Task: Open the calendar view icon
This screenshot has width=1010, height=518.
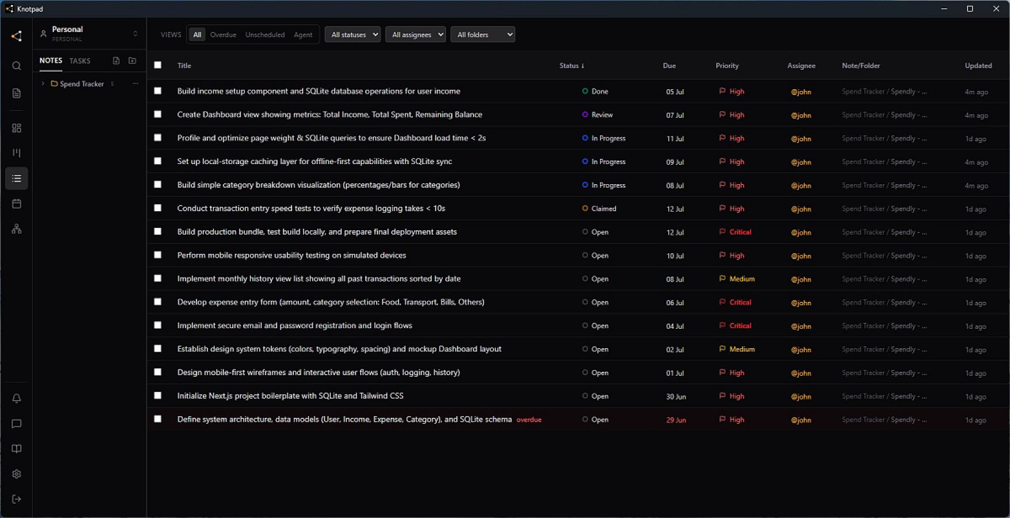Action: [17, 204]
